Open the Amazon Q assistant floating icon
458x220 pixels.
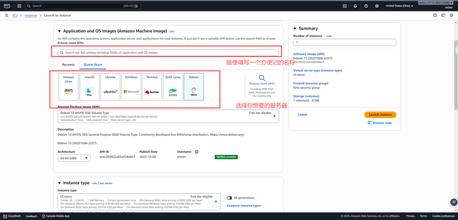(x=454, y=202)
